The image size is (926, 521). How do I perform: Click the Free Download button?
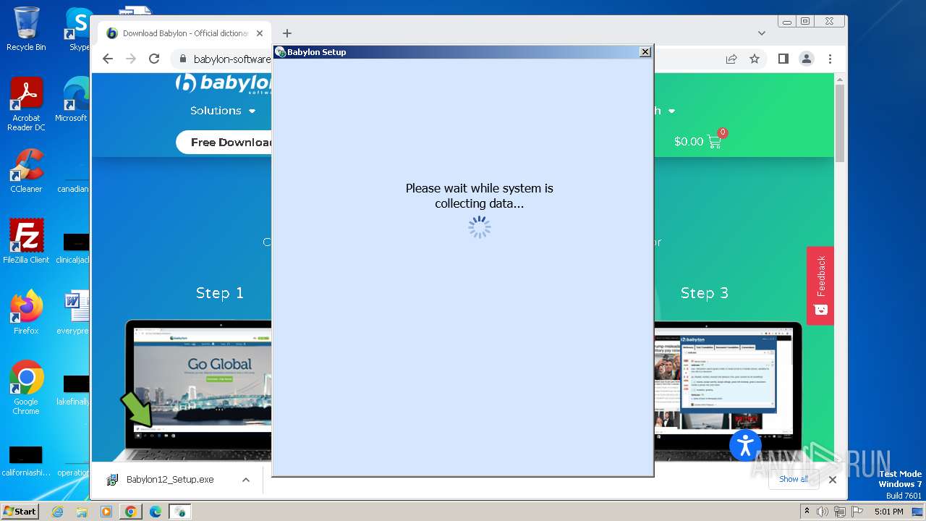(224, 142)
